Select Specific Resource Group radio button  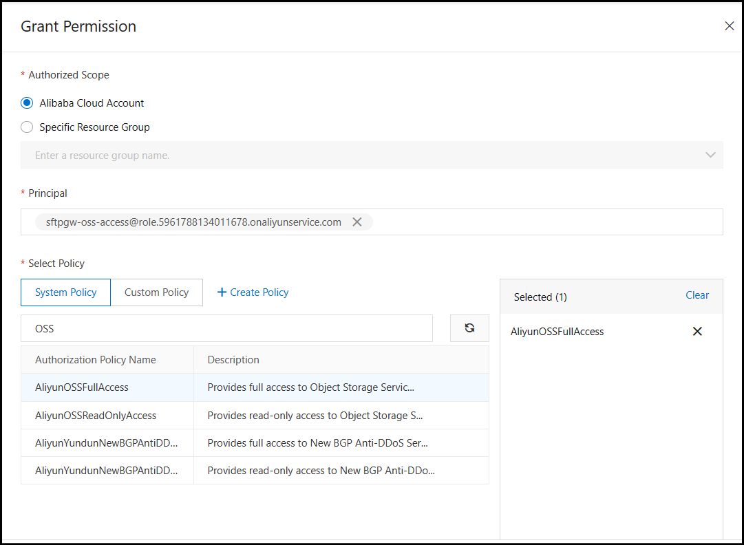27,127
